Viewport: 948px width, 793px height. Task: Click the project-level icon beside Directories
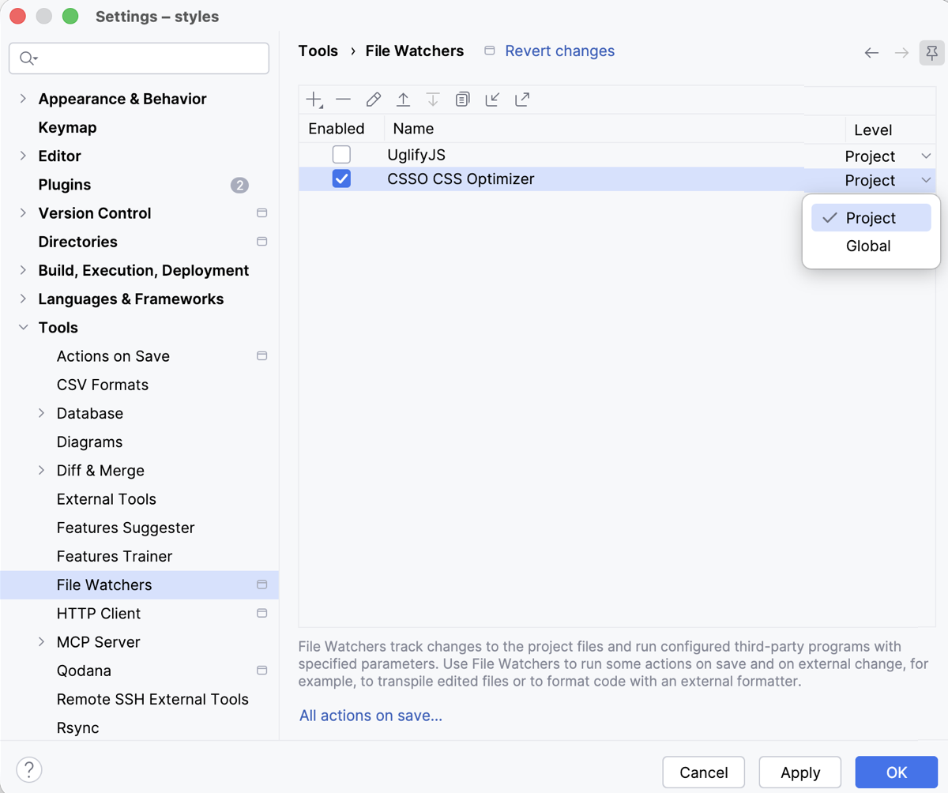pyautogui.click(x=261, y=242)
